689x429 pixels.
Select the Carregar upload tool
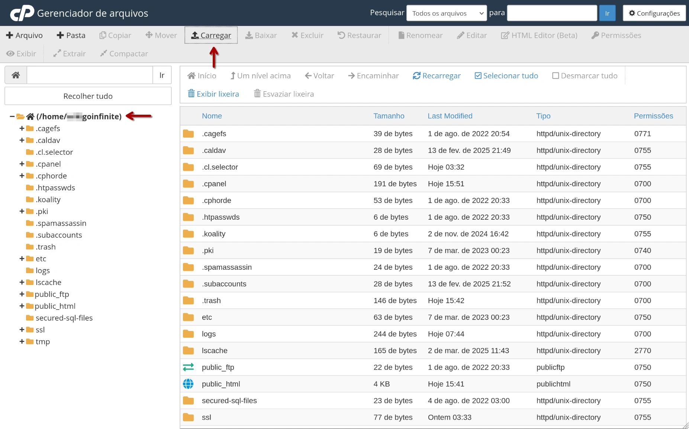click(x=211, y=35)
